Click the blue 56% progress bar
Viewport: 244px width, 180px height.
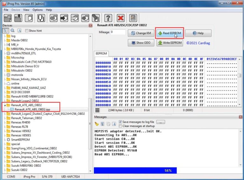(x=135, y=170)
